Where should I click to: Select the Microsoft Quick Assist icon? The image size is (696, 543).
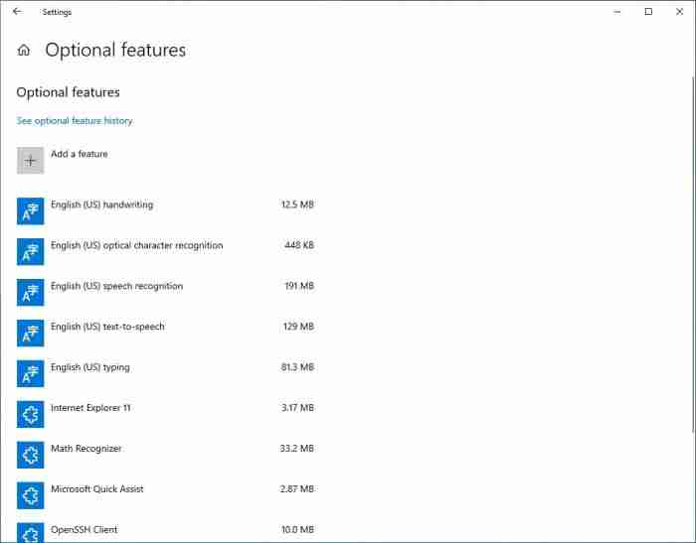pos(31,495)
